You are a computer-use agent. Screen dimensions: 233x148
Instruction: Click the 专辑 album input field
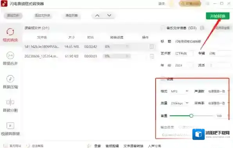tap(220, 54)
